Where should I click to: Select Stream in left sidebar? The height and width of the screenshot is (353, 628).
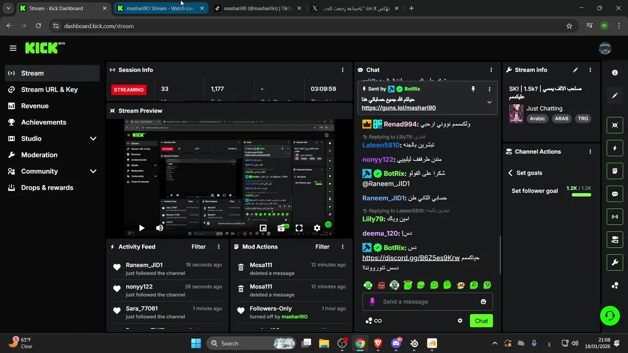[52, 73]
